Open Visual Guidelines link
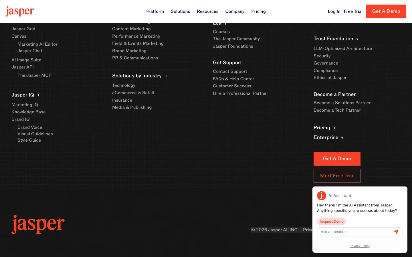Screen dimensions: 412x257 tap(35, 134)
